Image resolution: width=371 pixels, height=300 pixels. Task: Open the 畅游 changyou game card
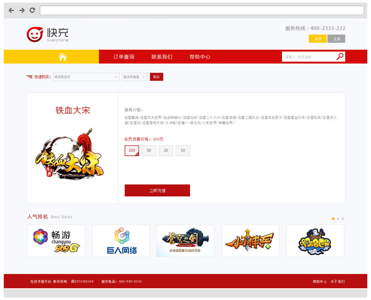(x=56, y=241)
